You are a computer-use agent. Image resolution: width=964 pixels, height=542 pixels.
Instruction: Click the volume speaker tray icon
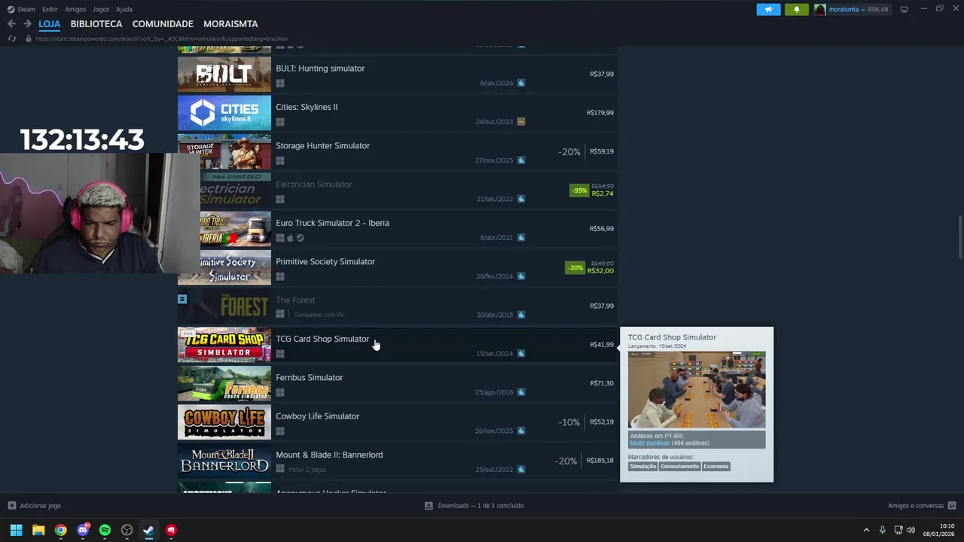click(x=911, y=530)
